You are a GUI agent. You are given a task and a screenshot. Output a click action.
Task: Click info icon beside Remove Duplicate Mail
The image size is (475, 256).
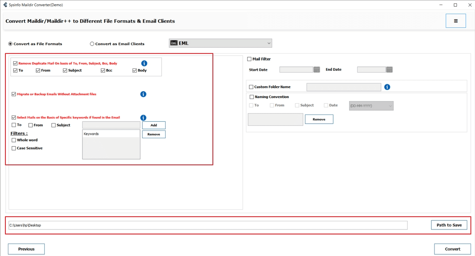click(x=144, y=63)
